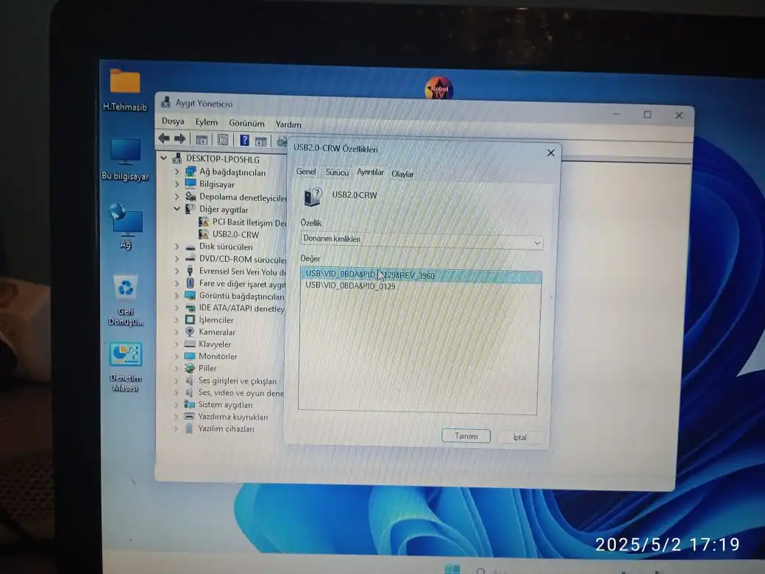
Task: Open the Donanım kimlikleri property dropdown
Action: tap(421, 241)
